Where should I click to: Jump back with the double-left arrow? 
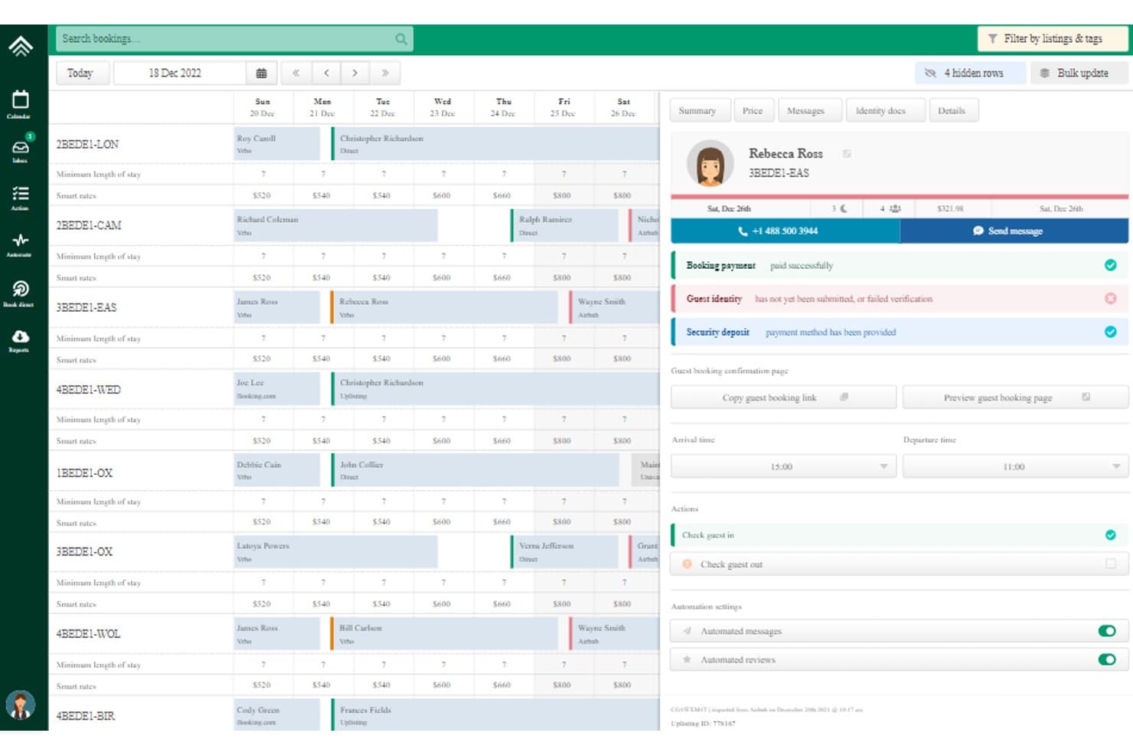(x=295, y=74)
